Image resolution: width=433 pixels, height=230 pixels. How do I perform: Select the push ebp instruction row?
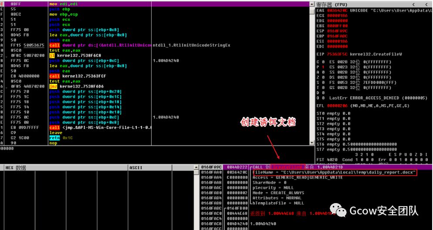click(60, 10)
